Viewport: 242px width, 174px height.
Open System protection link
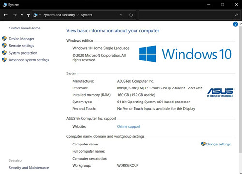[x=23, y=53]
